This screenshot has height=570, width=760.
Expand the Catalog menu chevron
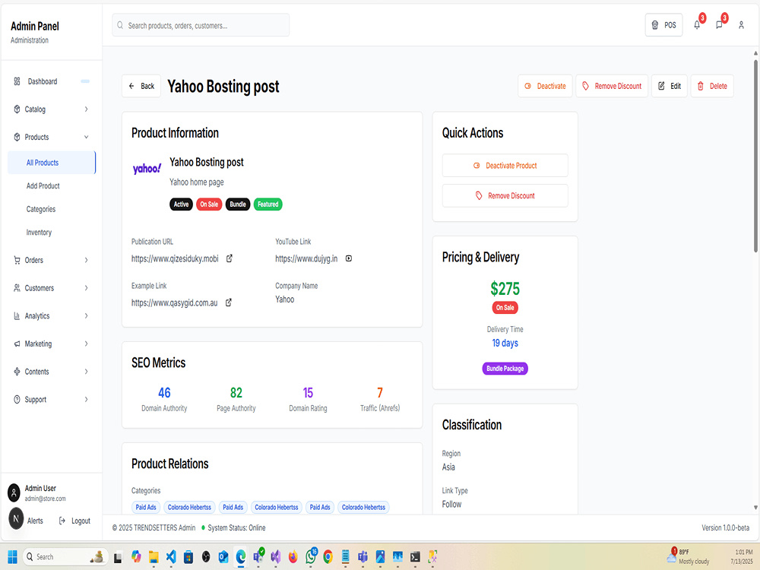[x=87, y=109]
